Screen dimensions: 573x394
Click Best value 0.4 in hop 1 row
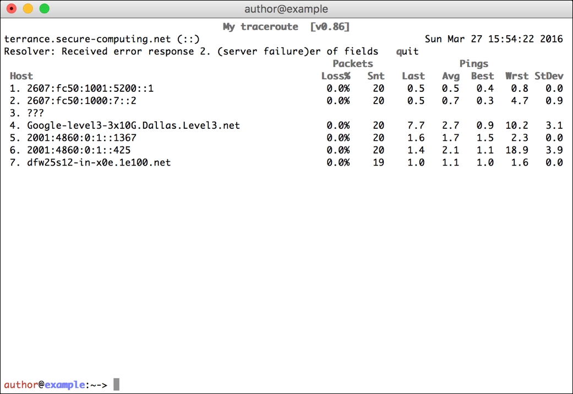pos(485,89)
